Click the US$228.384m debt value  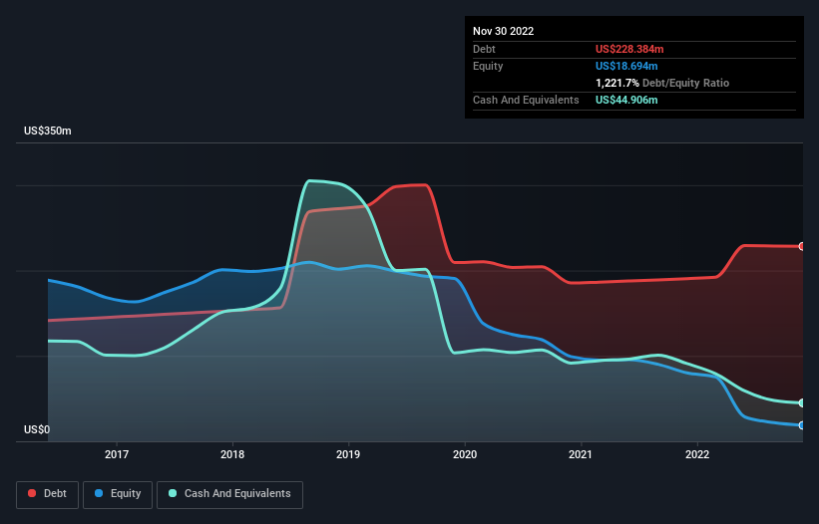click(629, 49)
